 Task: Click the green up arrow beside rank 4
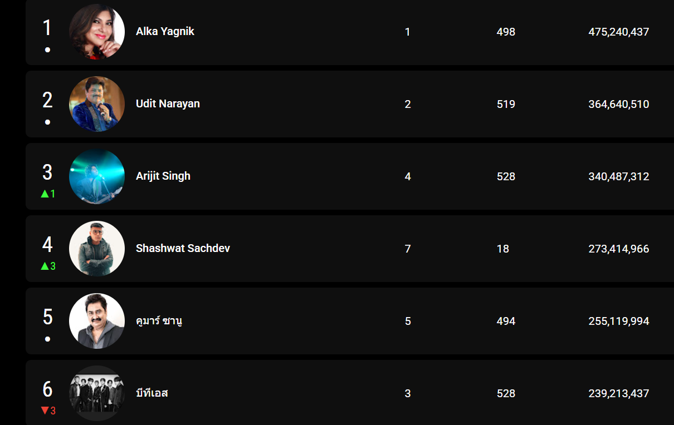pyautogui.click(x=45, y=266)
